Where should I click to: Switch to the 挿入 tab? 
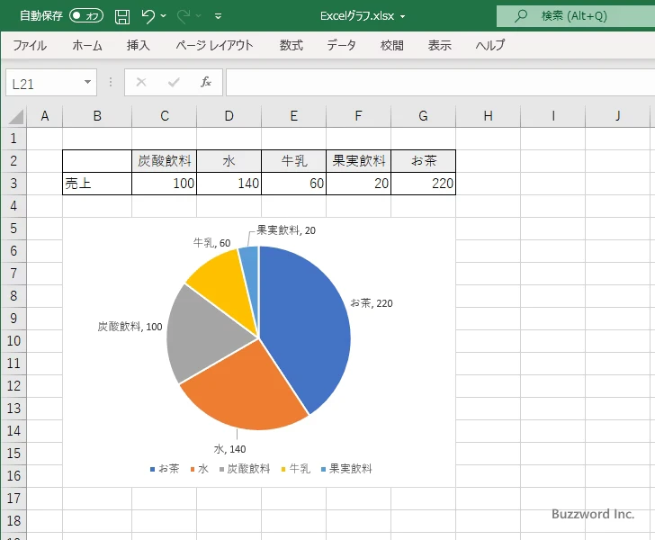(139, 45)
